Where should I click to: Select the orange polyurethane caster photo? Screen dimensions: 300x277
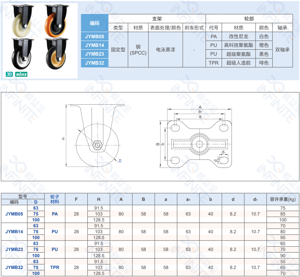click(x=57, y=21)
